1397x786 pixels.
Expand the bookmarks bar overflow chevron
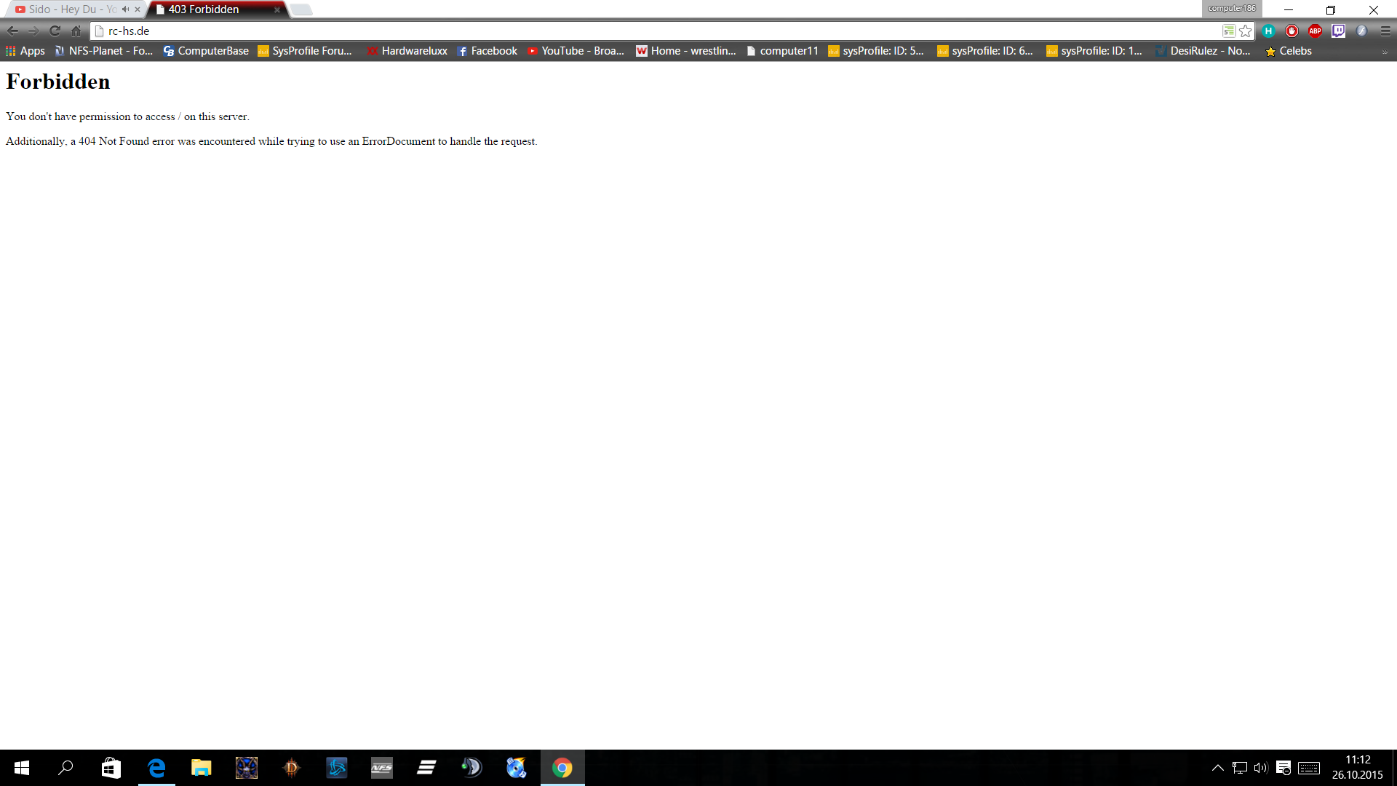point(1385,51)
